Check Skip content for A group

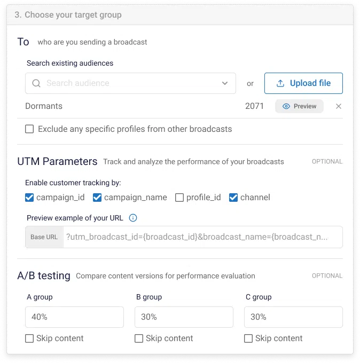[x=29, y=338]
